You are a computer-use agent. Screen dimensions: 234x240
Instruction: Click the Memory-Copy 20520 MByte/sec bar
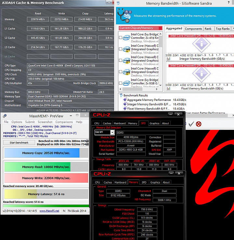[46, 153]
